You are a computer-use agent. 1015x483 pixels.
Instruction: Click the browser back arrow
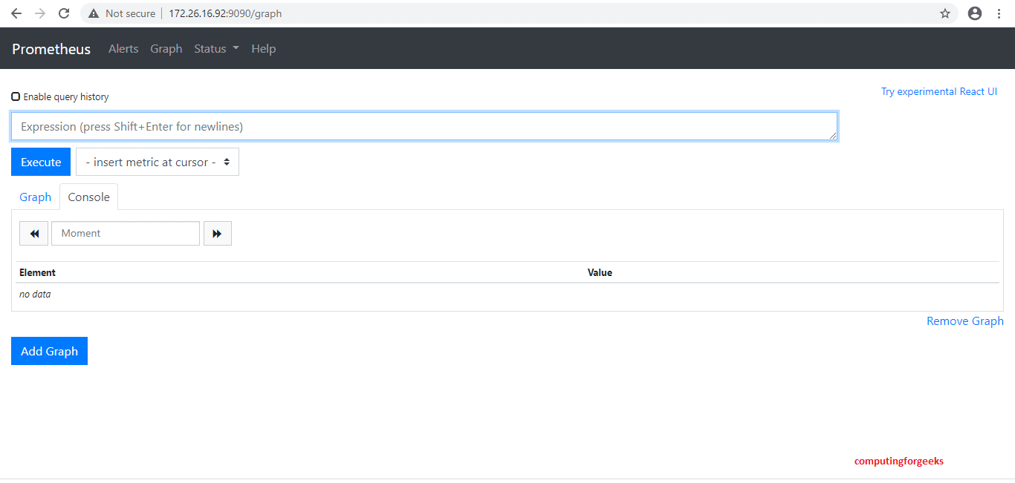16,13
